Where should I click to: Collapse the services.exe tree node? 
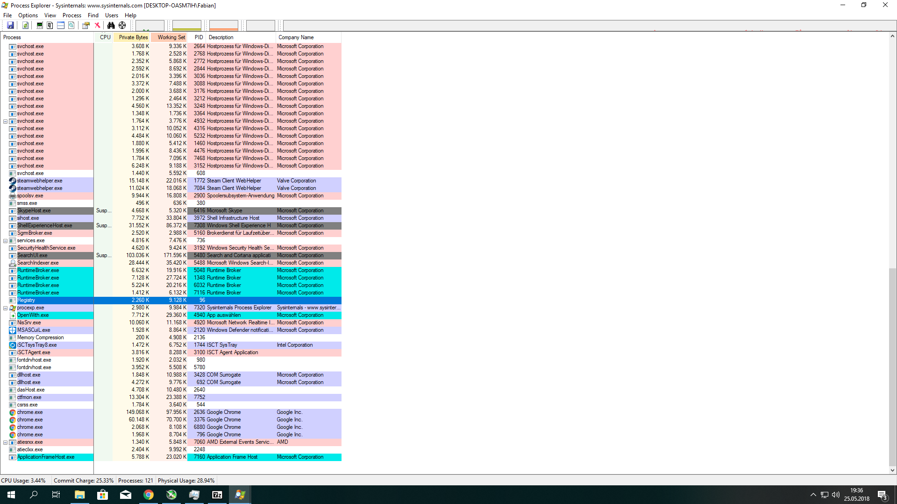click(5, 241)
